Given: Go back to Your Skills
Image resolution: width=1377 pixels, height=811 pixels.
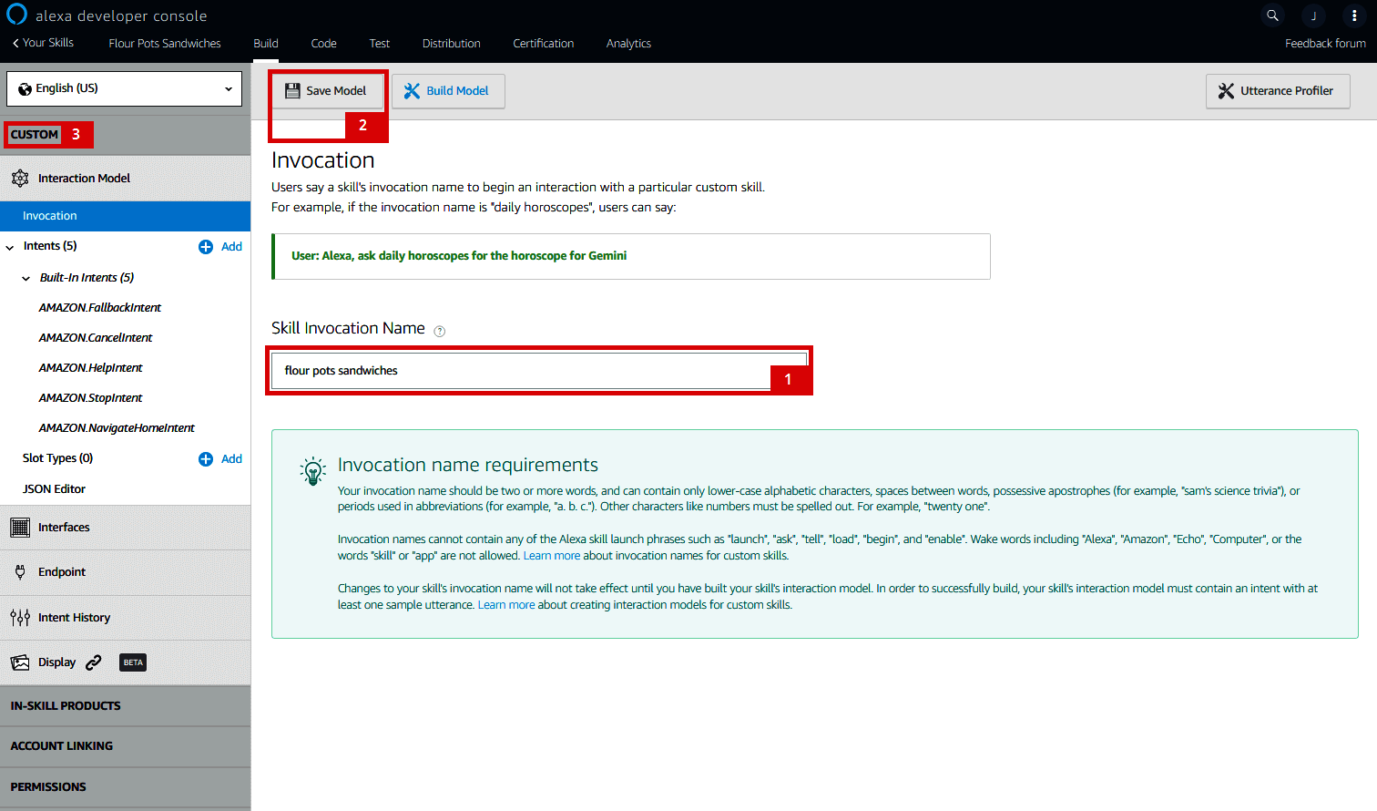Looking at the screenshot, I should 43,43.
